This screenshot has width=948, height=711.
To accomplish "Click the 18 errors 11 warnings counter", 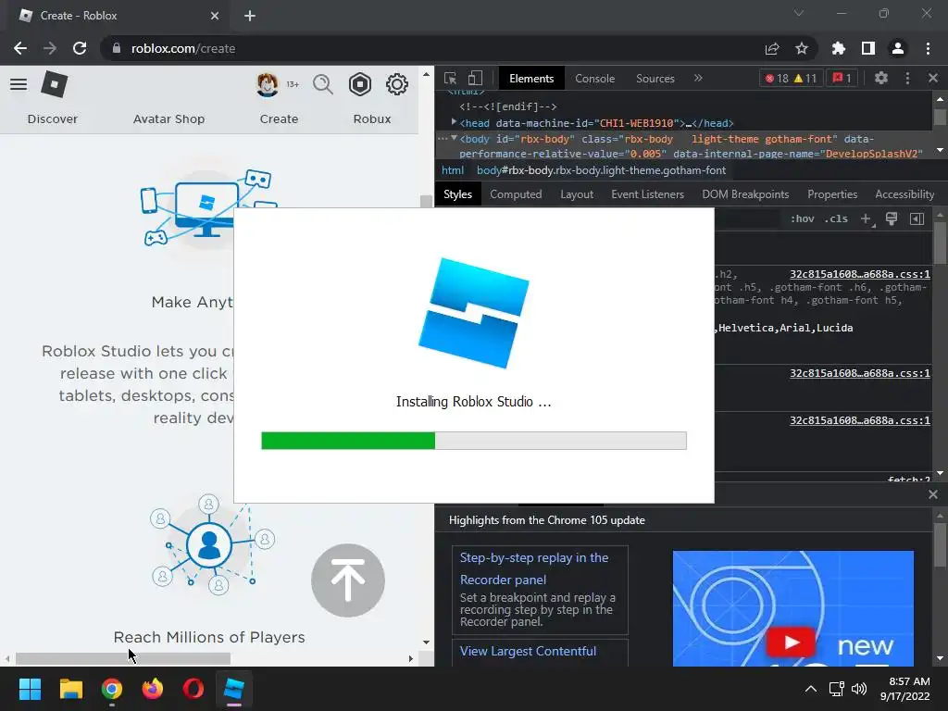I will click(791, 78).
